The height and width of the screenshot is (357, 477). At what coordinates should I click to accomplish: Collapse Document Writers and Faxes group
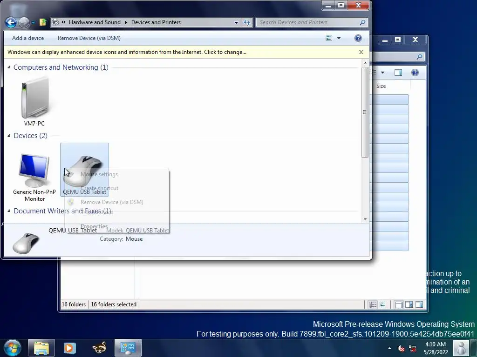pos(9,211)
